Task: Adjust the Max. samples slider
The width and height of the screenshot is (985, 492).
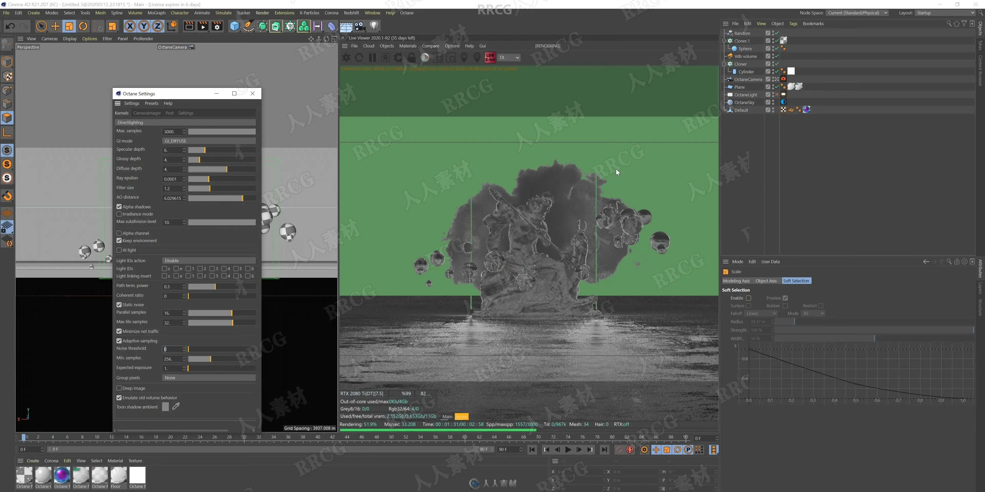Action: click(222, 132)
